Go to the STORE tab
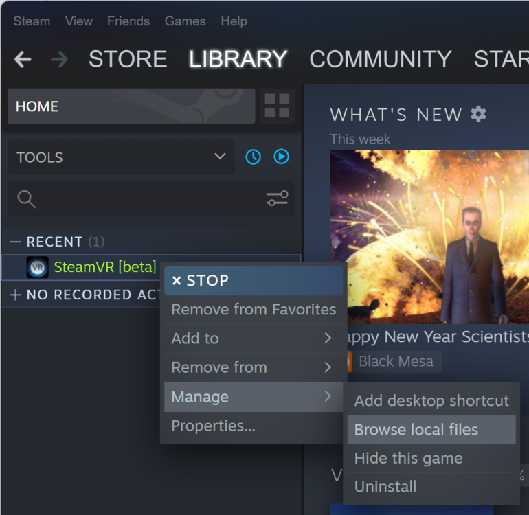This screenshot has width=529, height=515. point(128,59)
